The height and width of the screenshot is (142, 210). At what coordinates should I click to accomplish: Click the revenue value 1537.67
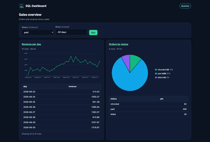coord(95,122)
